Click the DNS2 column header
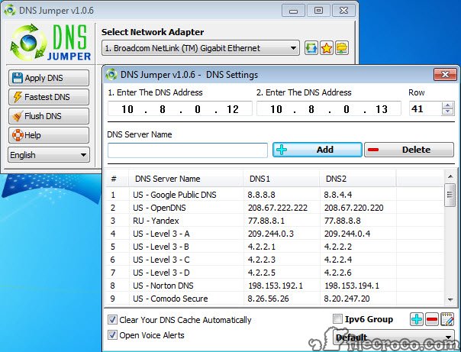The height and width of the screenshot is (352, 461). pos(358,179)
